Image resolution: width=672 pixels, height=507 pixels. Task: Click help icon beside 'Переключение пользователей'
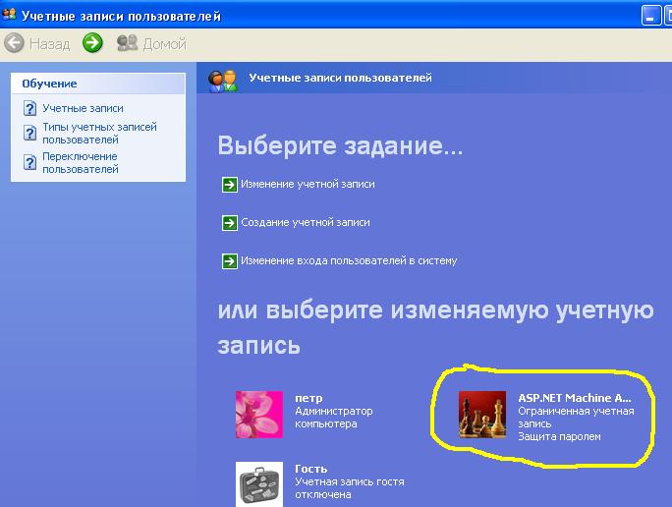point(29,162)
